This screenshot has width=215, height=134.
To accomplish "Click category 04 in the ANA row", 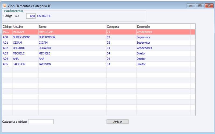I will click(121, 59).
